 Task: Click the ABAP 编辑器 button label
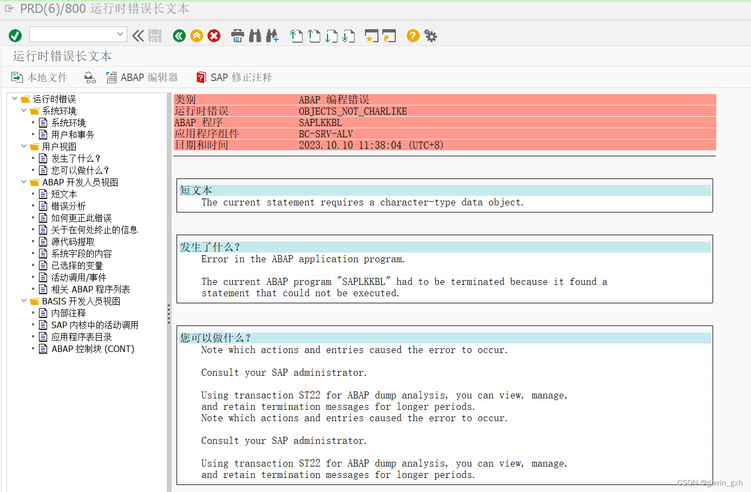149,77
